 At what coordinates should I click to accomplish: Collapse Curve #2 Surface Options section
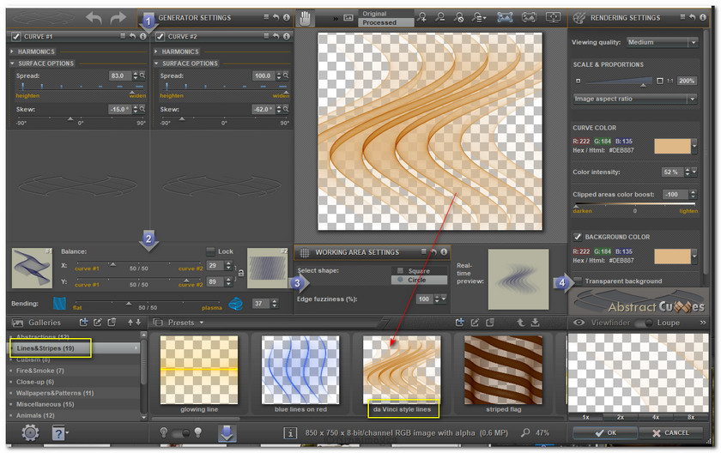[x=156, y=63]
